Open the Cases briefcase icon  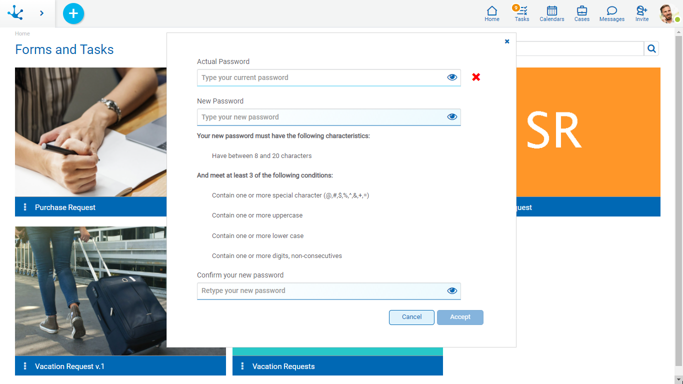(581, 13)
